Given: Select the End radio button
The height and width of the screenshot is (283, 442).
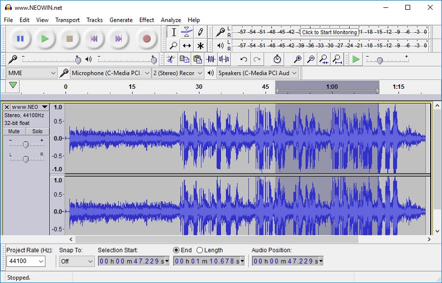Looking at the screenshot, I should (176, 250).
